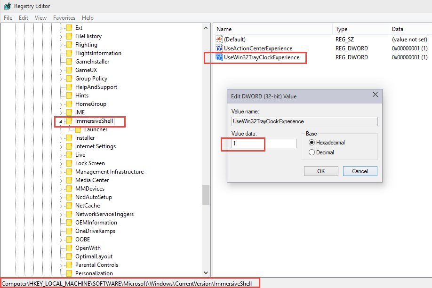Select the NcdAutoSetup key label
The height and width of the screenshot is (288, 432).
pyautogui.click(x=94, y=197)
